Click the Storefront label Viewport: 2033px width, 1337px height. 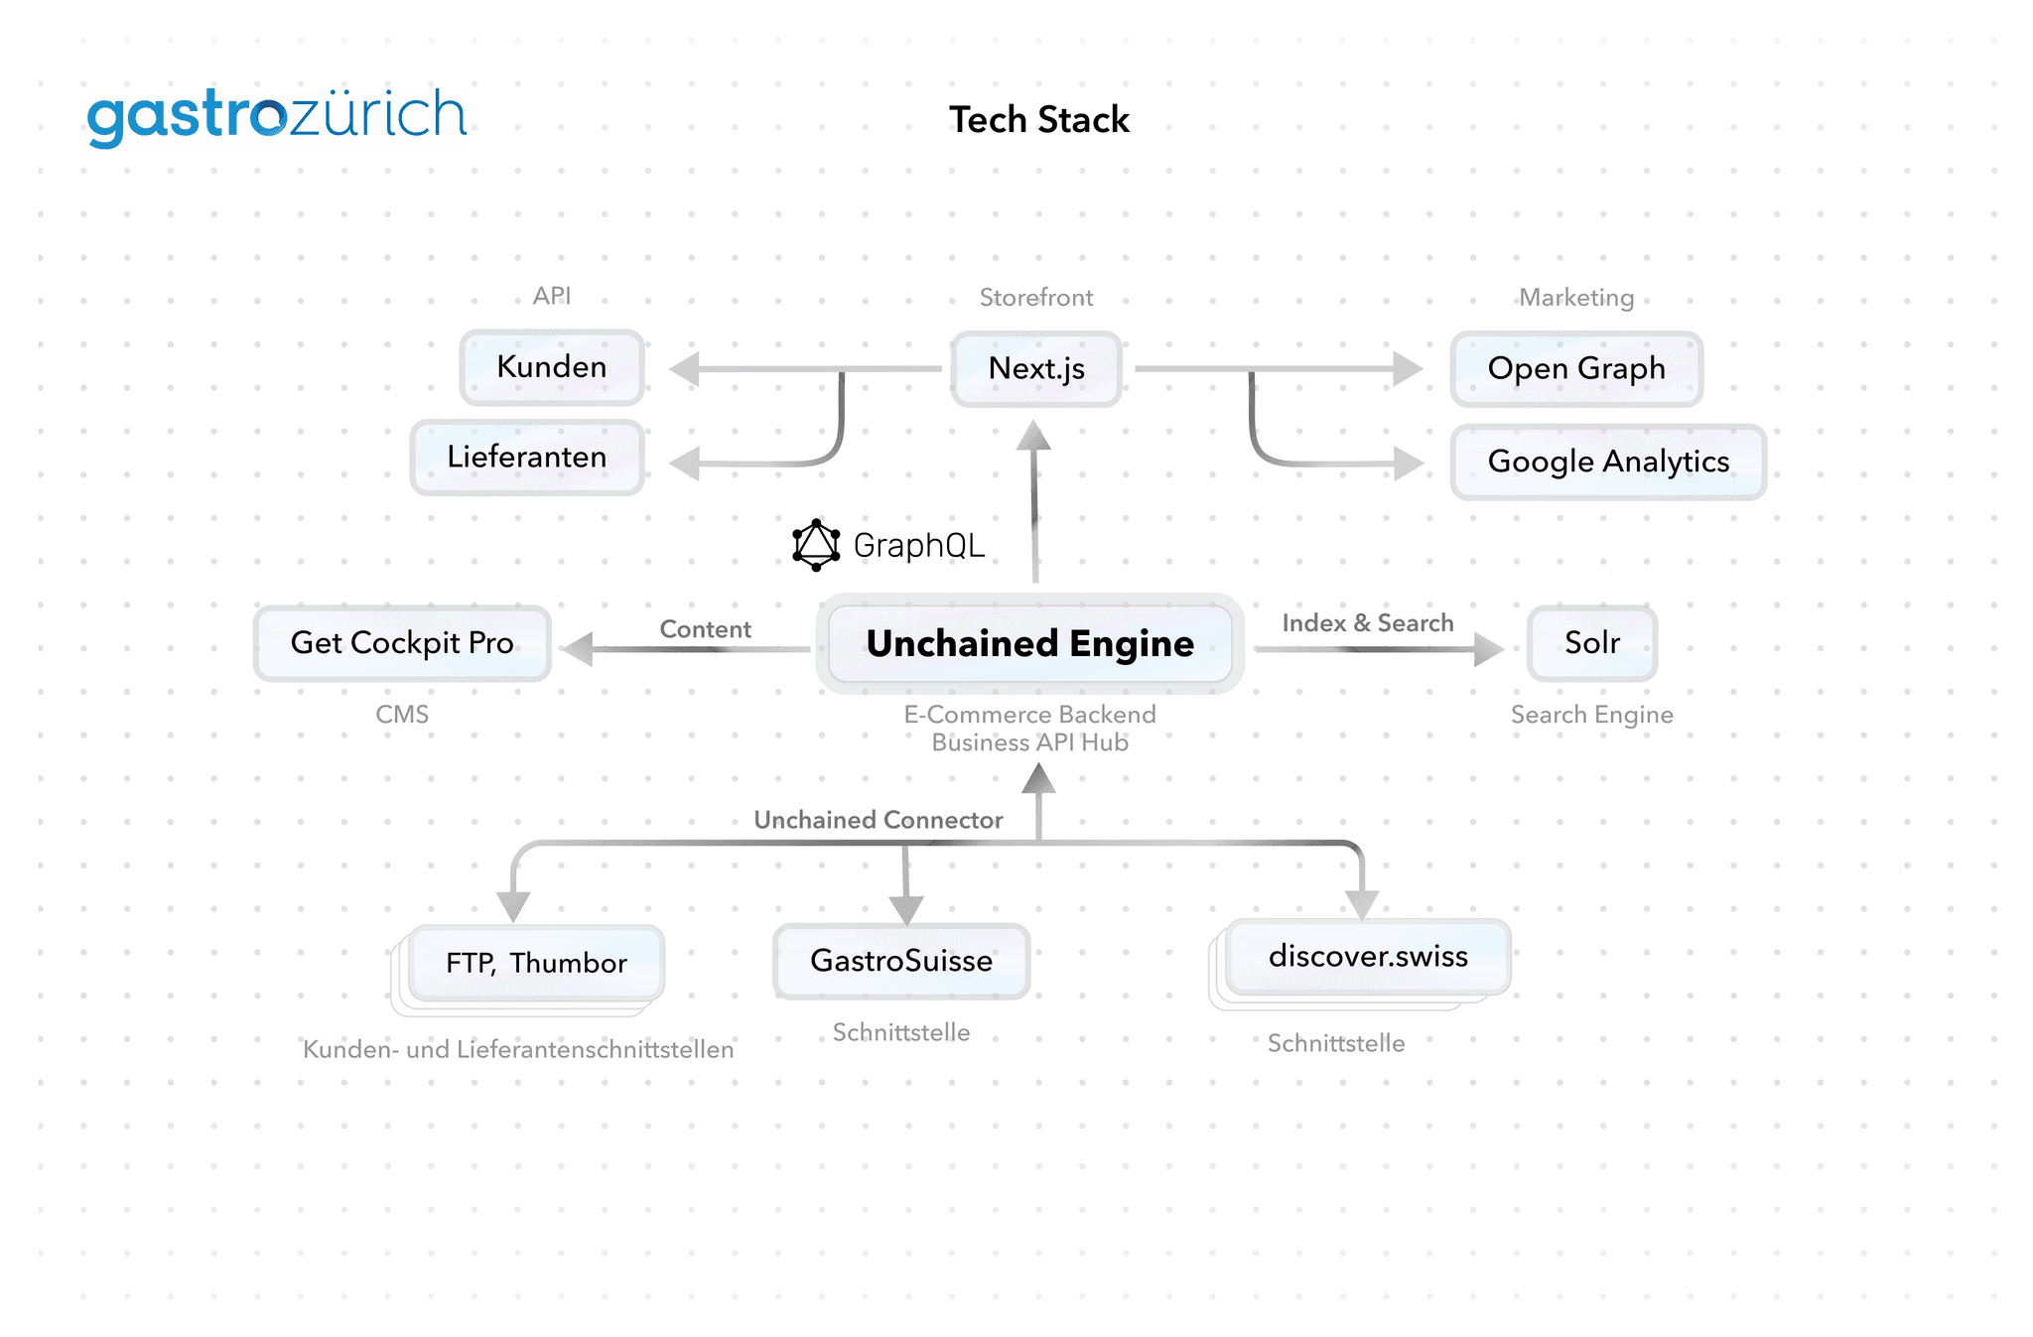(1036, 298)
